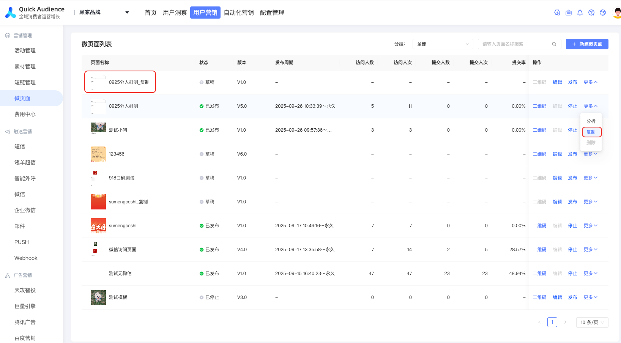The height and width of the screenshot is (343, 621).
Task: Open the 分组 全部 dropdown
Action: [x=443, y=44]
